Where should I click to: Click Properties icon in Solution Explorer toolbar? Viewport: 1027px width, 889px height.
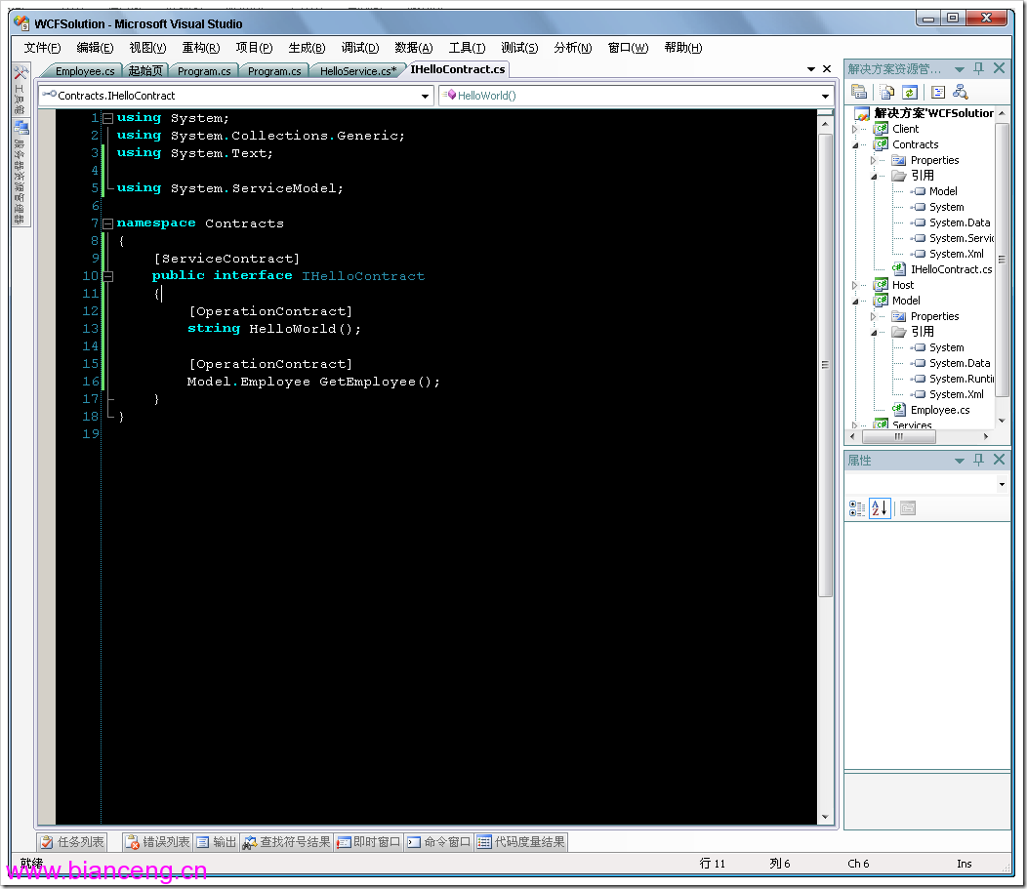859,92
